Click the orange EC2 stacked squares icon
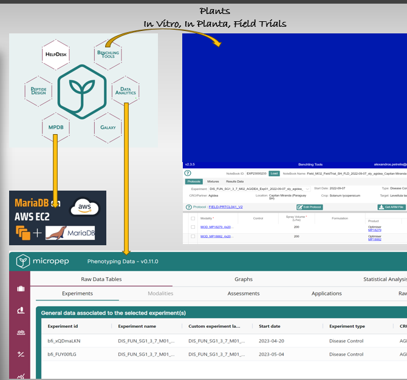 pos(23,232)
